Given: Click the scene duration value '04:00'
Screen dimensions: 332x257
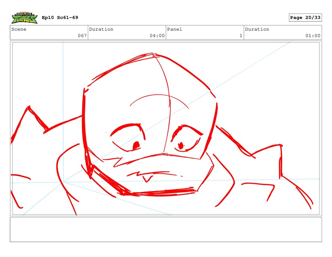Looking at the screenshot, I should (157, 36).
